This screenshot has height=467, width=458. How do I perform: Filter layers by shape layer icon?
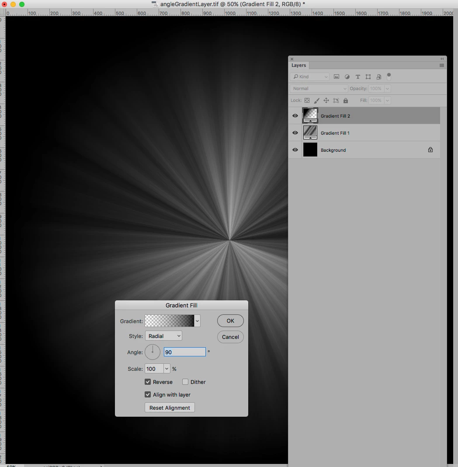368,77
